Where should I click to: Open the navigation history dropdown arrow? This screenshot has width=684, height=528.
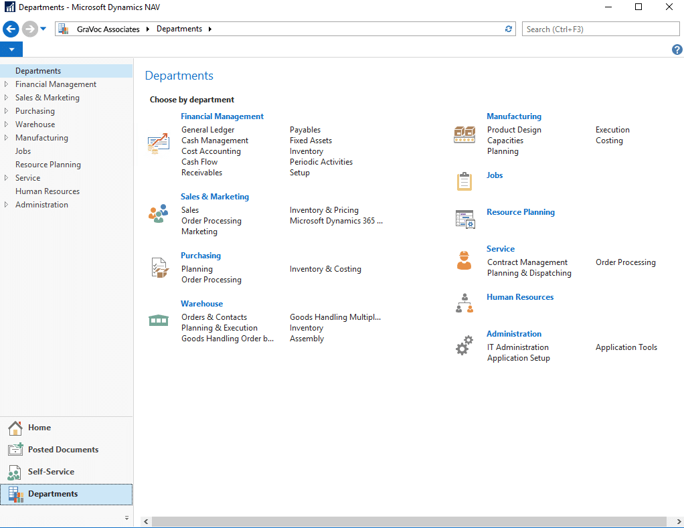click(x=44, y=29)
